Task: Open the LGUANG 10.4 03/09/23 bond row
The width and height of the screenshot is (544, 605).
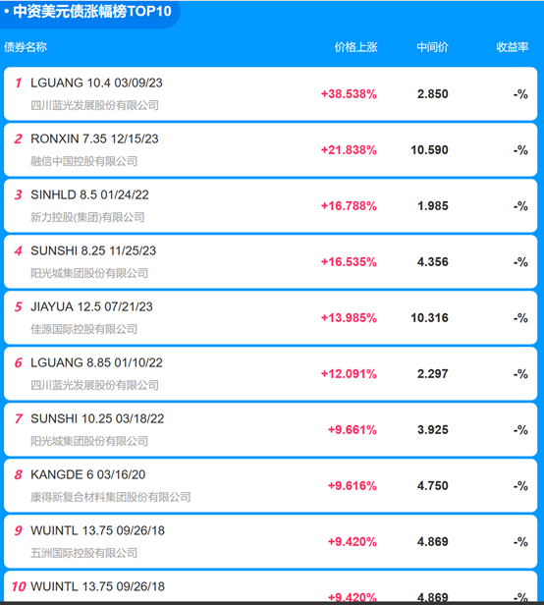Action: click(270, 93)
